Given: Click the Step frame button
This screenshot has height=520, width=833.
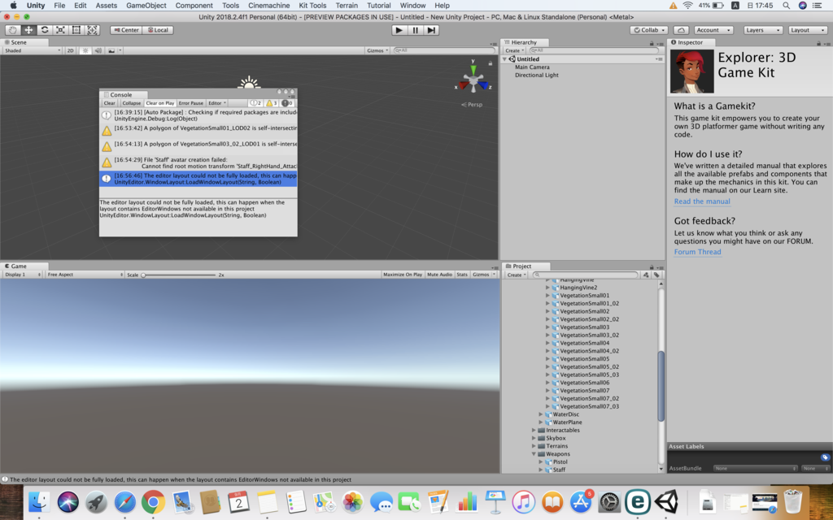Looking at the screenshot, I should click(431, 30).
